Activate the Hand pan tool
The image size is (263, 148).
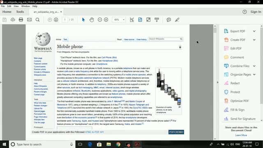tap(92, 20)
